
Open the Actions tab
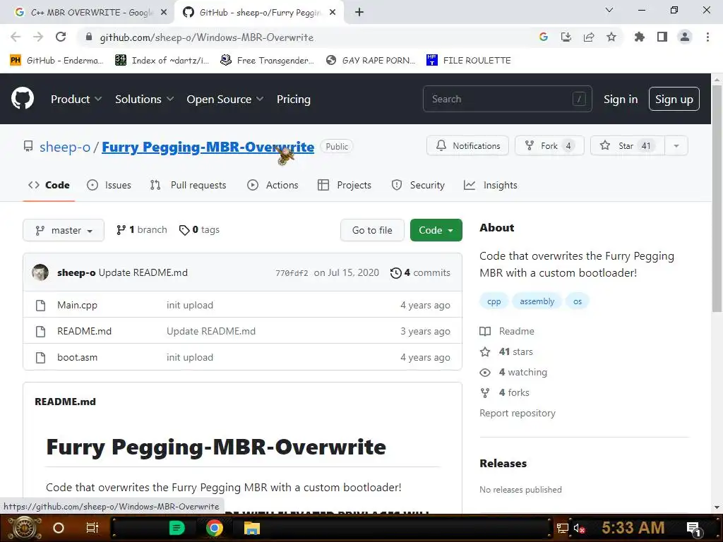[x=273, y=186]
